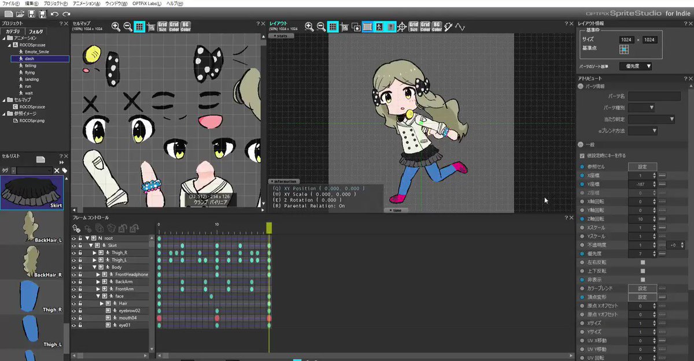
Task: Select Zoom Out in the Cell Map toolbar
Action: click(x=127, y=27)
